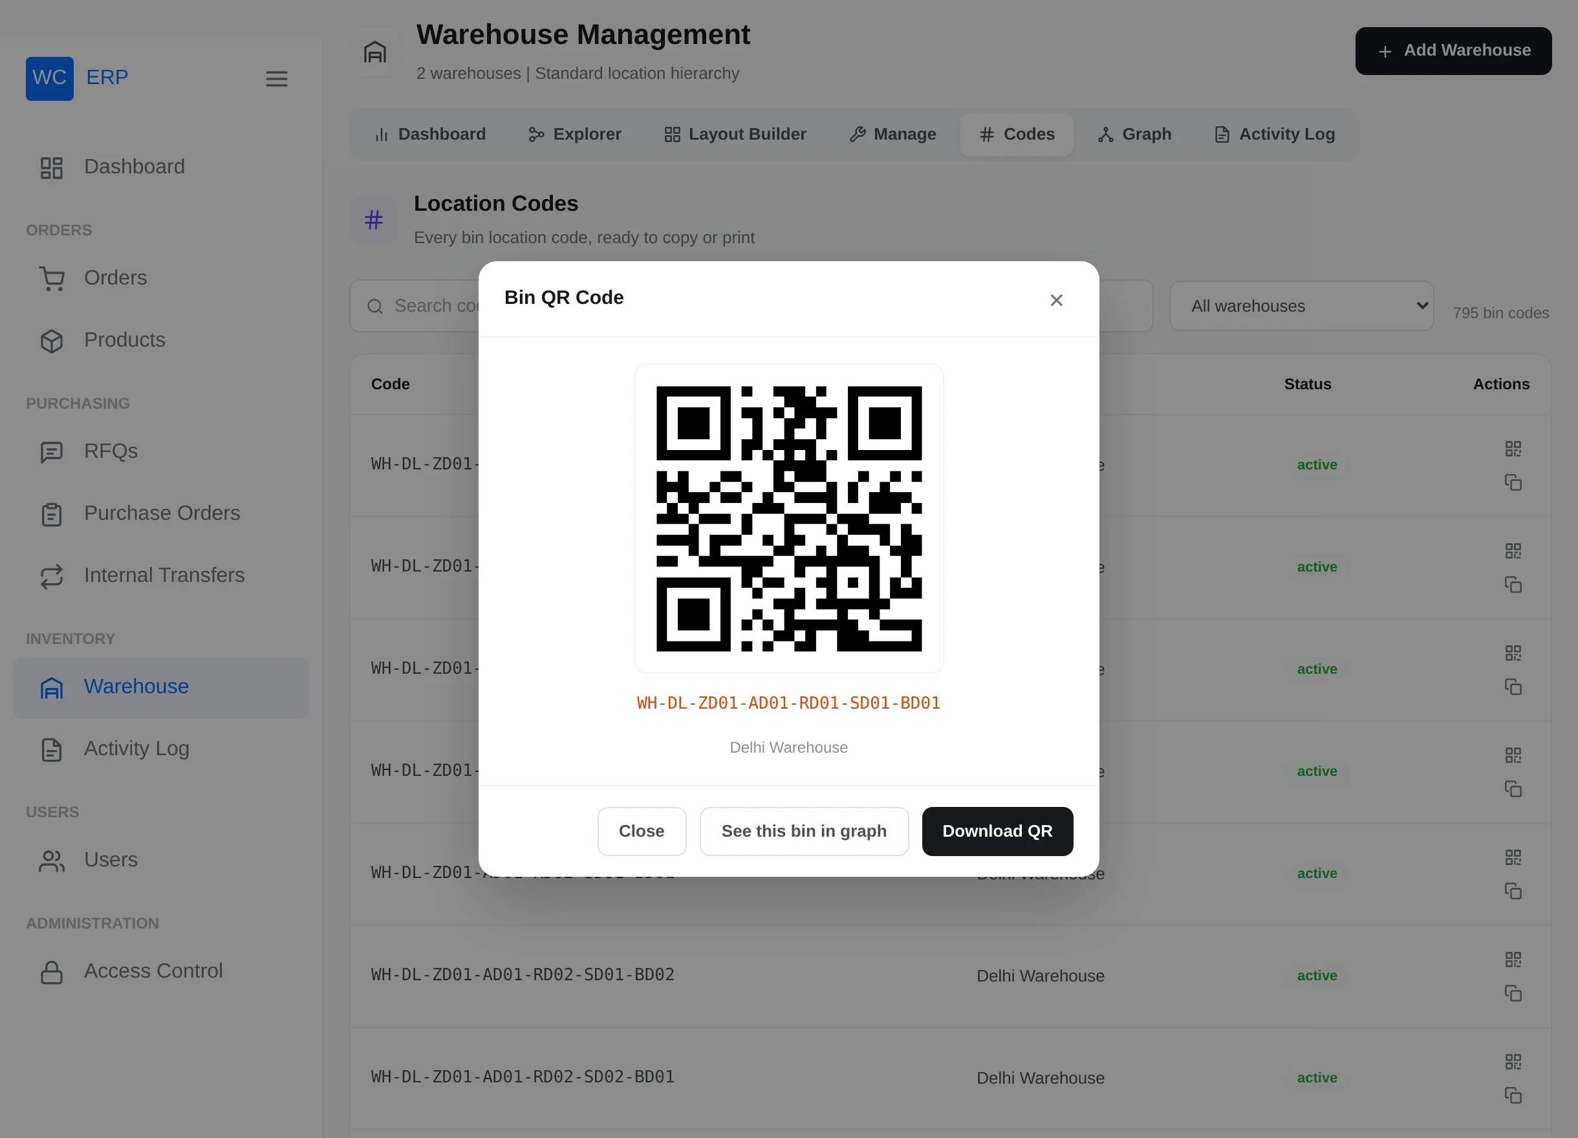Screen dimensions: 1578x1138
Task: Toggle the sidebar hamburger menu
Action: tap(277, 79)
